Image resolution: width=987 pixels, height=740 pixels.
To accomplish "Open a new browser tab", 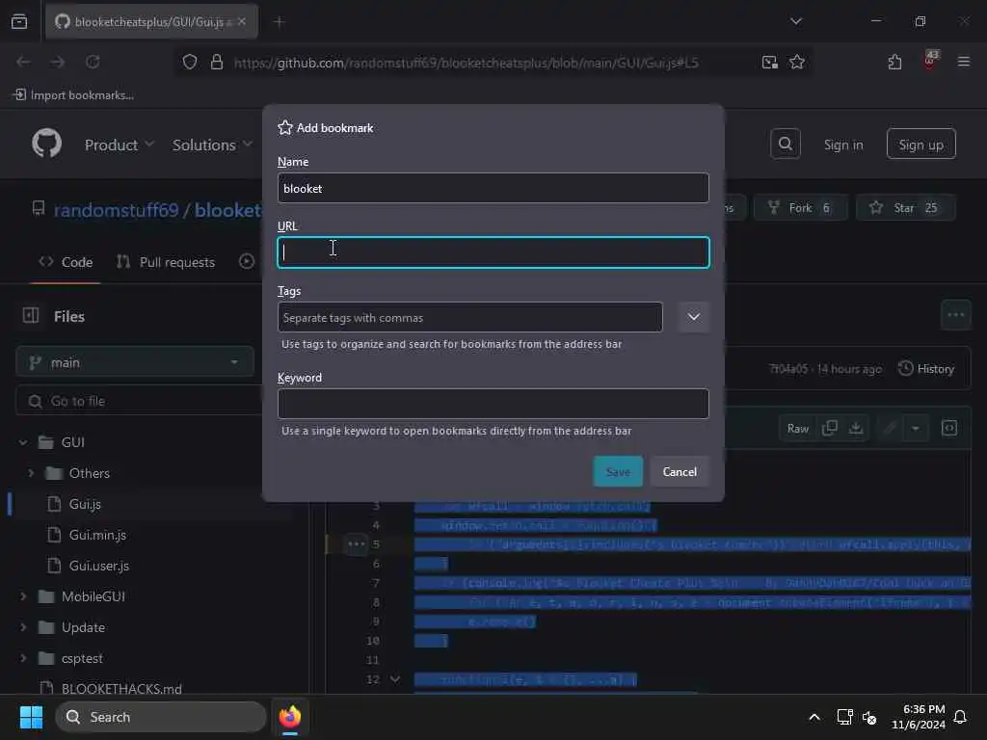I will pos(280,21).
